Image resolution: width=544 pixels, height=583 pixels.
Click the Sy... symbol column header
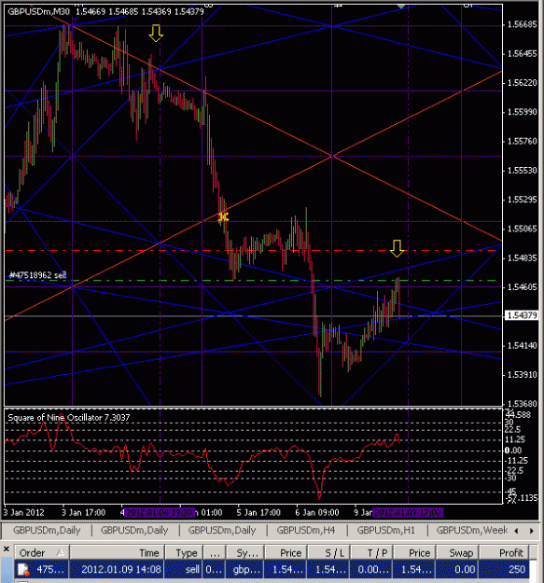(245, 553)
